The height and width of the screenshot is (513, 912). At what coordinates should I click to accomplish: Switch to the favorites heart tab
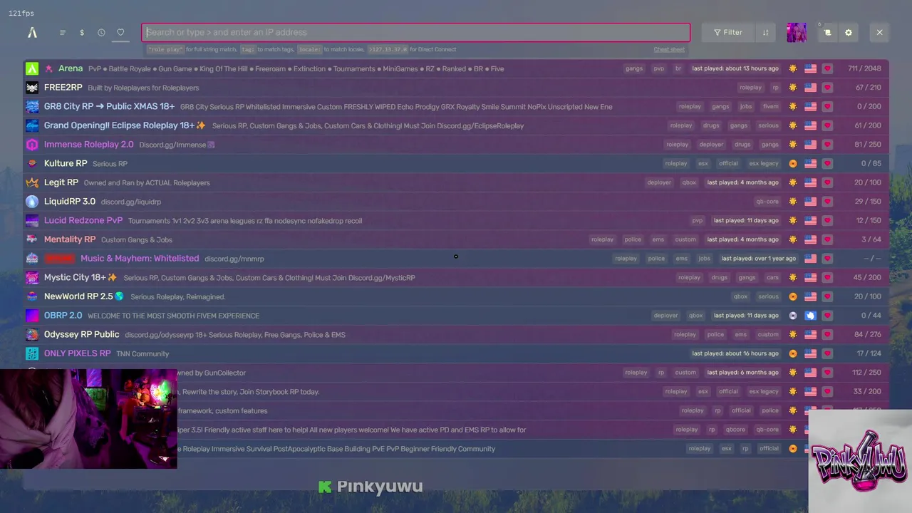click(x=120, y=33)
